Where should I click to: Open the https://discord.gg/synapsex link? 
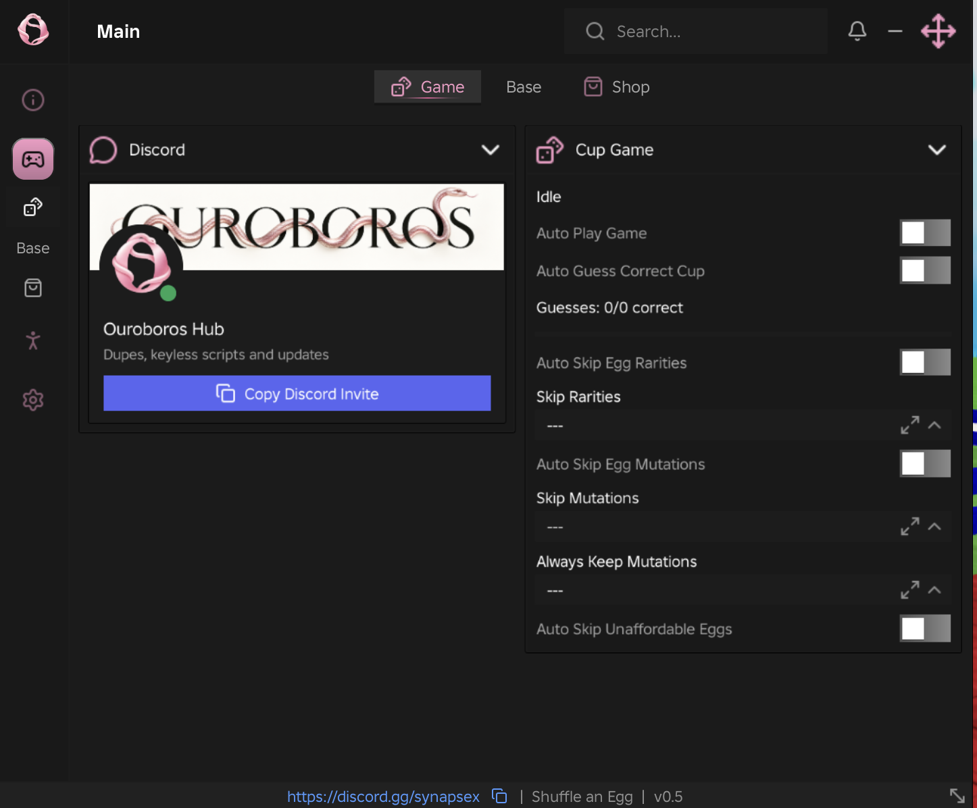383,797
